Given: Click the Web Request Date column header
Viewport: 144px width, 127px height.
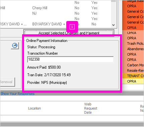Looking at the screenshot, I should [x=91, y=108].
